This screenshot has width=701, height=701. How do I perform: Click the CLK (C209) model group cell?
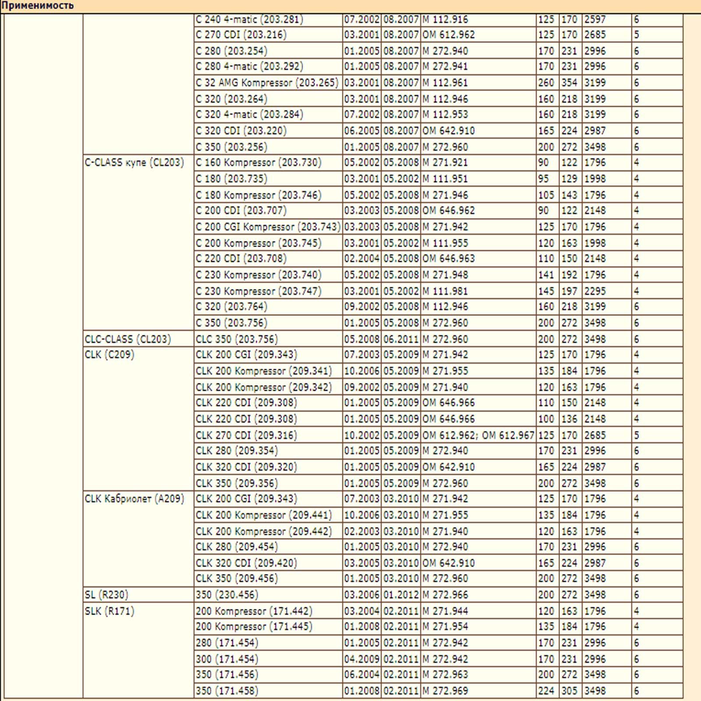pos(110,354)
